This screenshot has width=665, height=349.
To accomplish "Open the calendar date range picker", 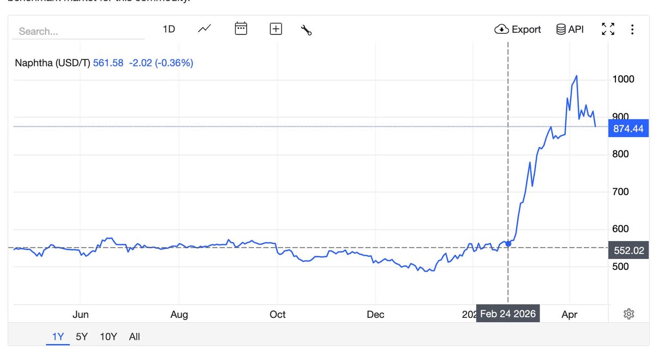I will [x=241, y=29].
